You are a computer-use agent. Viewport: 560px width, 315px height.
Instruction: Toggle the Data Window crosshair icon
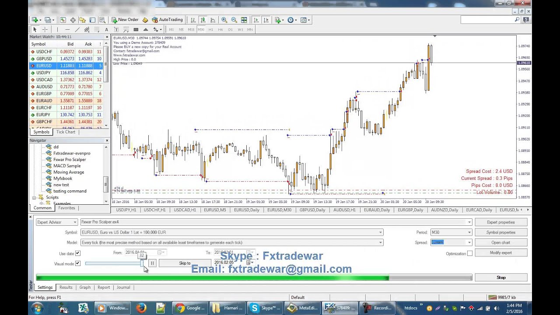pos(73,20)
